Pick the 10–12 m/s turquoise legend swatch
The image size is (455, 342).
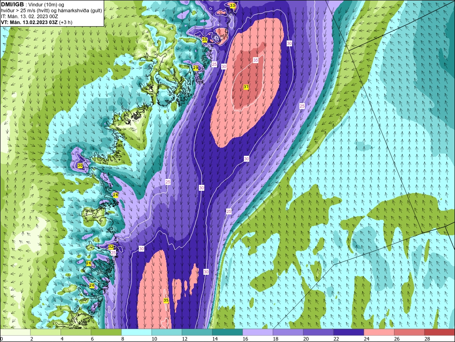point(167,332)
